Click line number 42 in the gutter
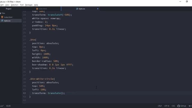 24,93
